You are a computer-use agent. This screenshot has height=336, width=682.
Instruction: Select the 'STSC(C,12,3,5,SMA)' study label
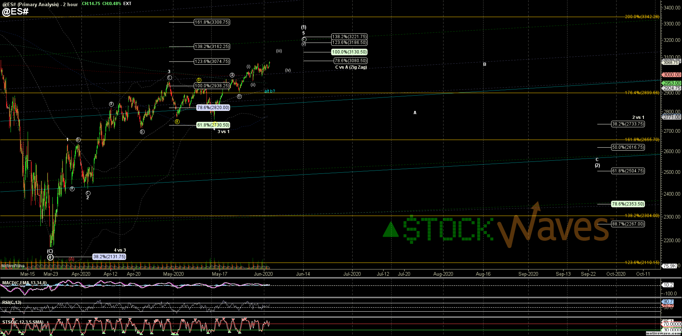[x=23, y=322]
